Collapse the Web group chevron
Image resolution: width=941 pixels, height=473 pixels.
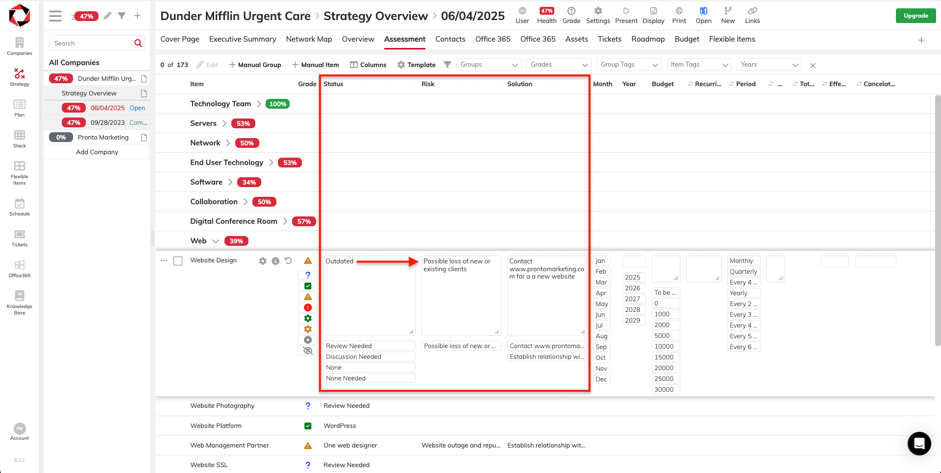[215, 241]
